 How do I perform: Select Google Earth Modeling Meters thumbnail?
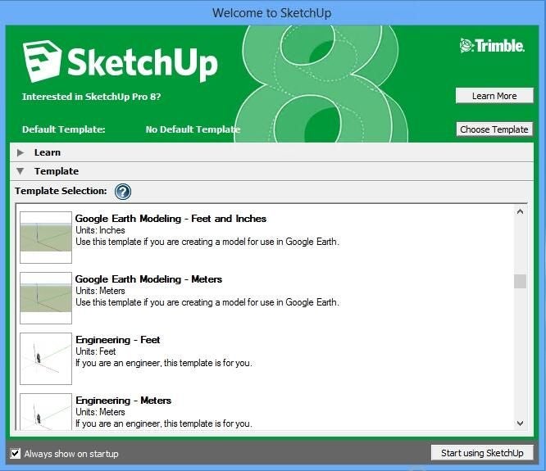46,298
